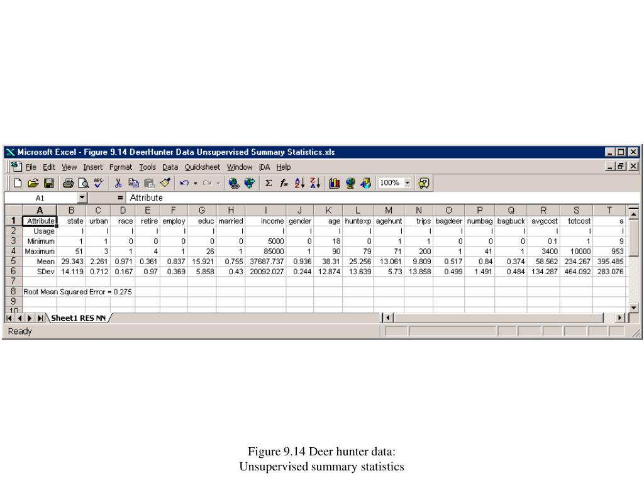Screen dimensions: 644x483
Task: Open the Tools menu
Action: coord(147,167)
